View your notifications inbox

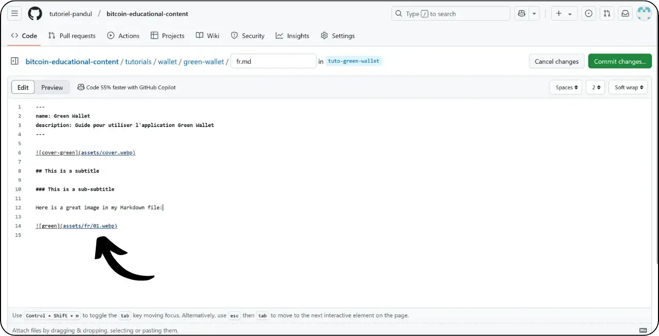(625, 13)
